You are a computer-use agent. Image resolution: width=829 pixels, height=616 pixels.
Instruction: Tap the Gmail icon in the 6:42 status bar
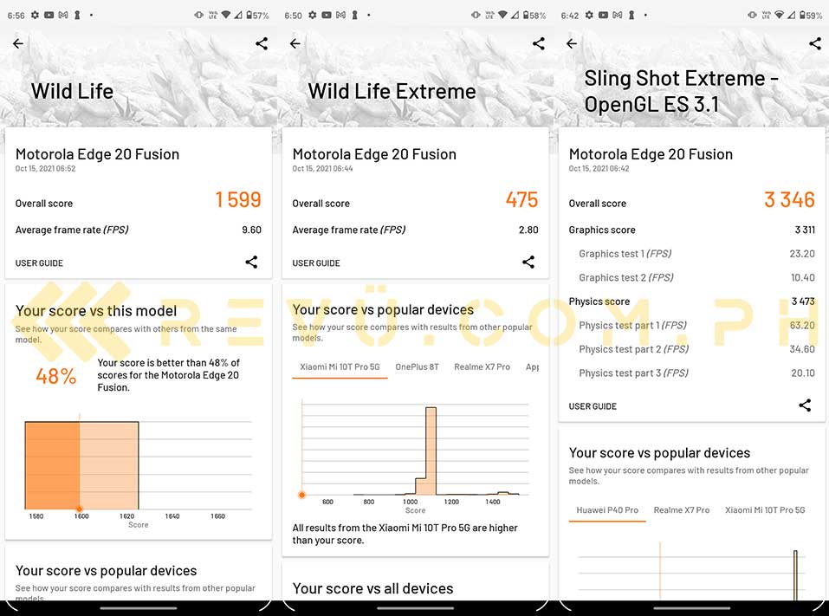(x=617, y=16)
